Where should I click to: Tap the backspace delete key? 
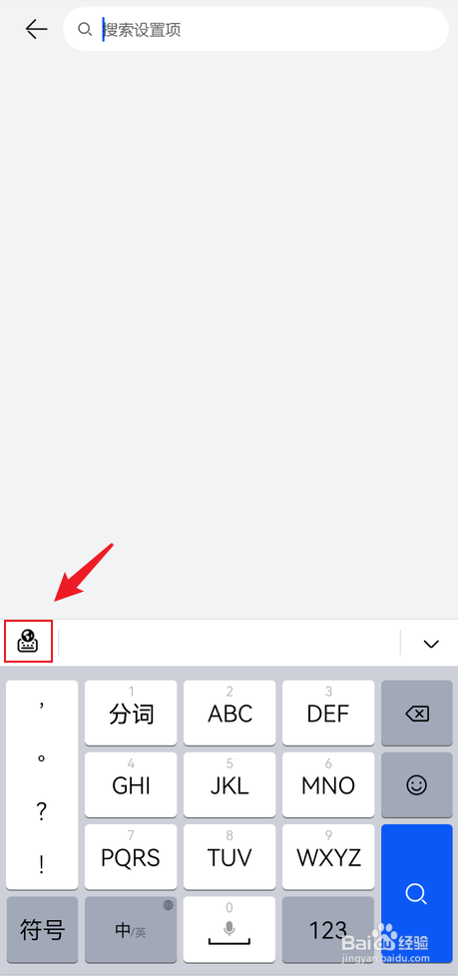[x=417, y=713]
